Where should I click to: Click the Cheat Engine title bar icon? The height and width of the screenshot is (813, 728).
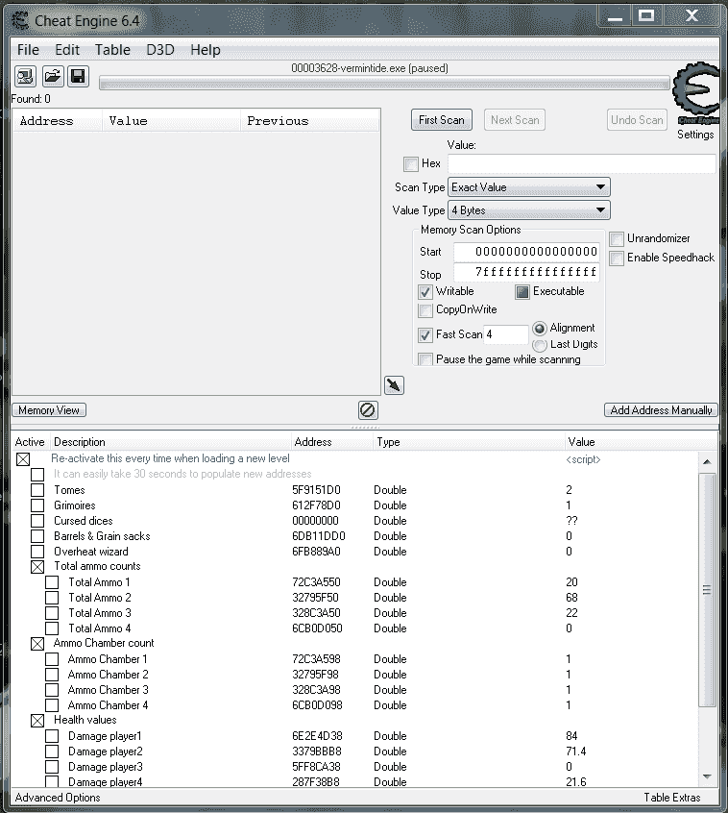(20, 21)
